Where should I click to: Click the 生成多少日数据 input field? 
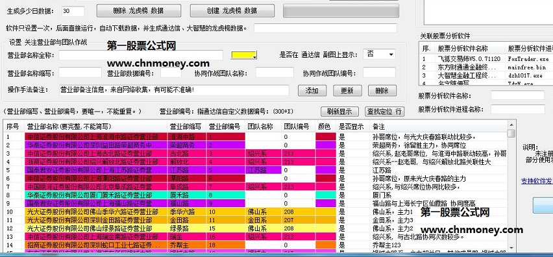(73, 11)
